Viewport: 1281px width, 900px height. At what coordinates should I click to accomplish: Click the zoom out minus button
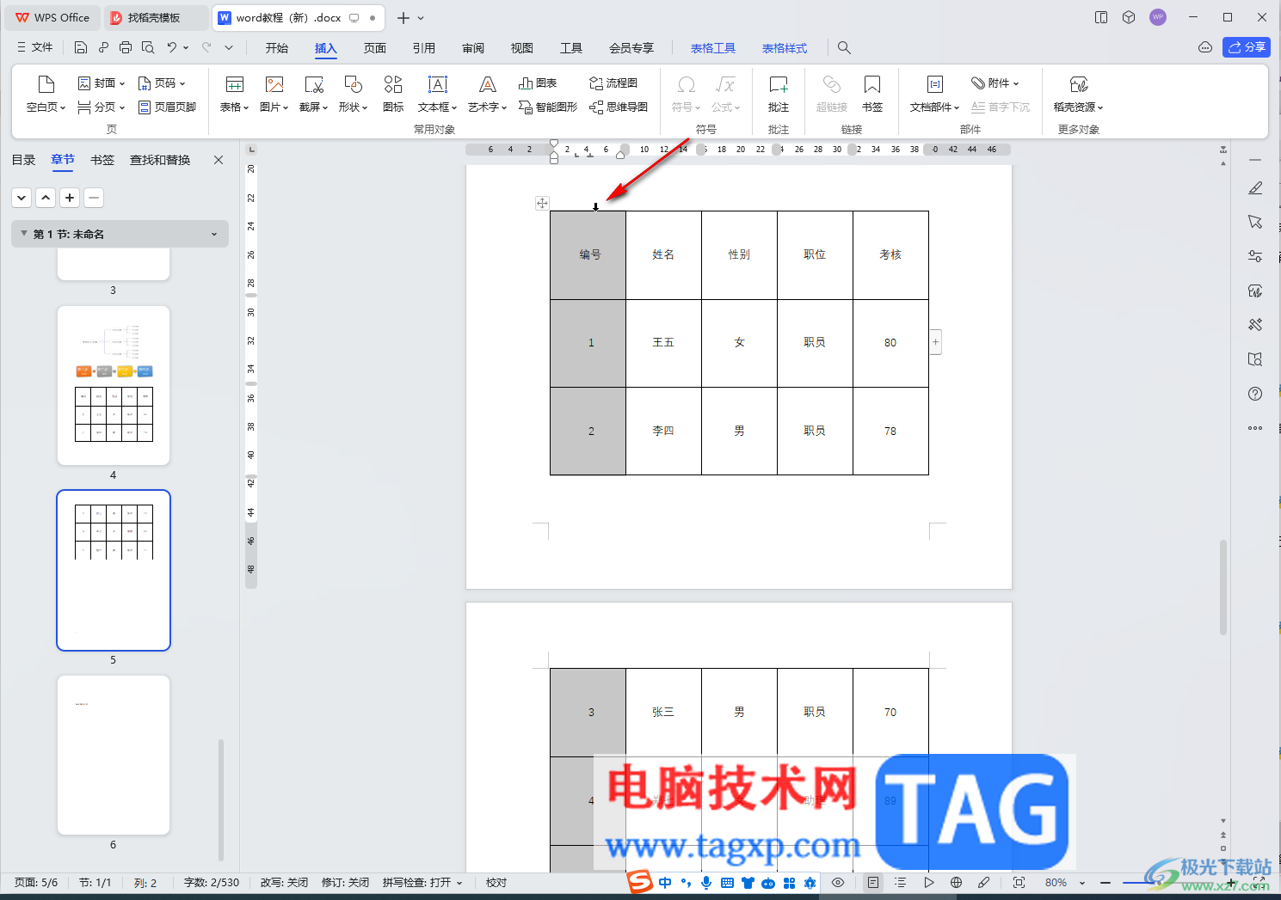tap(1105, 883)
